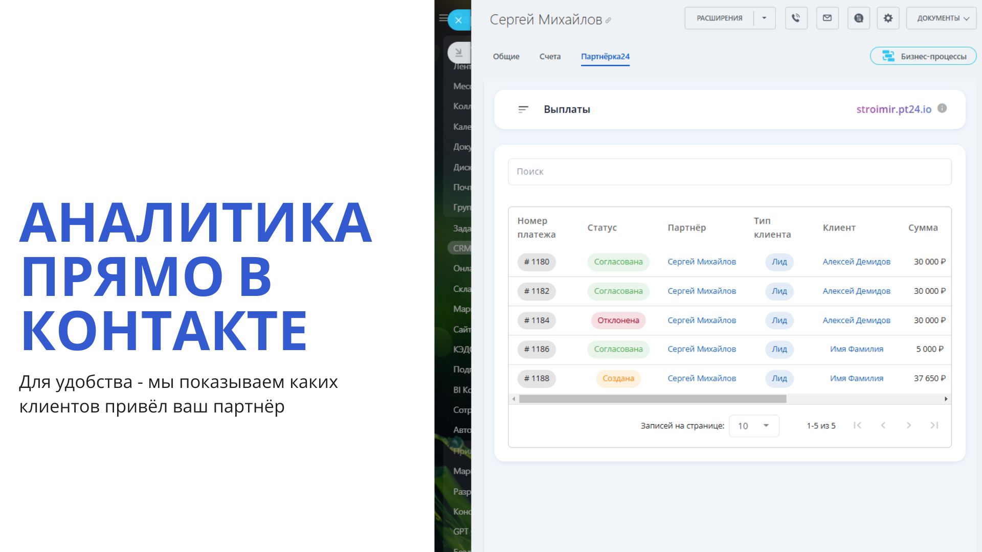Click the Бизнес-процессы button
Screen dimensions: 982x552
pos(923,56)
